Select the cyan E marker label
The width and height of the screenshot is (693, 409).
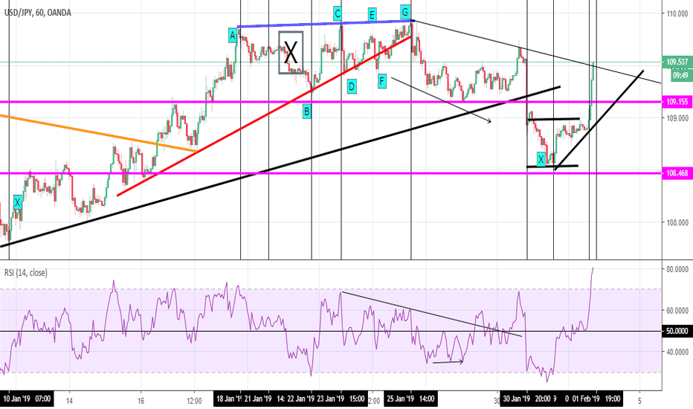point(372,15)
